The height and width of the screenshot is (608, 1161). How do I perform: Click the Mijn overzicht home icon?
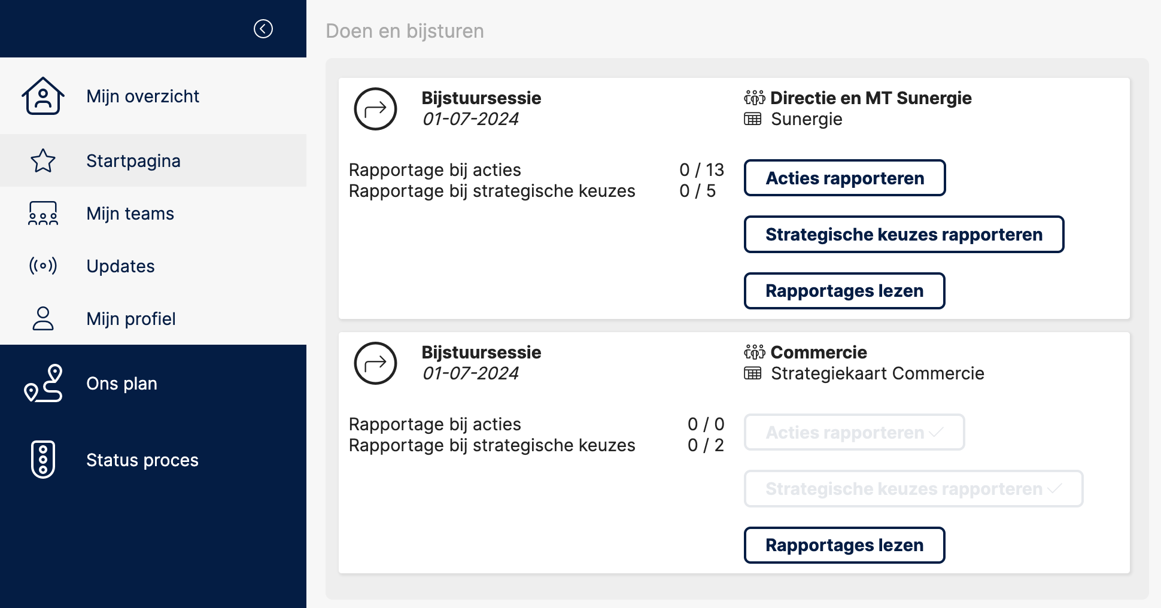coord(43,96)
